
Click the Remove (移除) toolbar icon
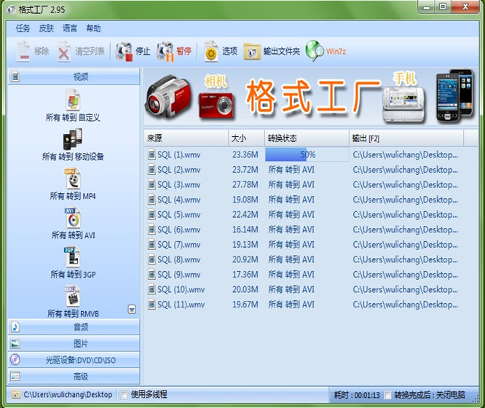coord(23,51)
